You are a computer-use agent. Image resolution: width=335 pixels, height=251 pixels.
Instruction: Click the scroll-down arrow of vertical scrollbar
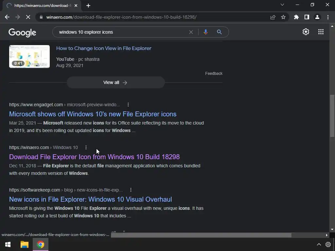click(332, 230)
